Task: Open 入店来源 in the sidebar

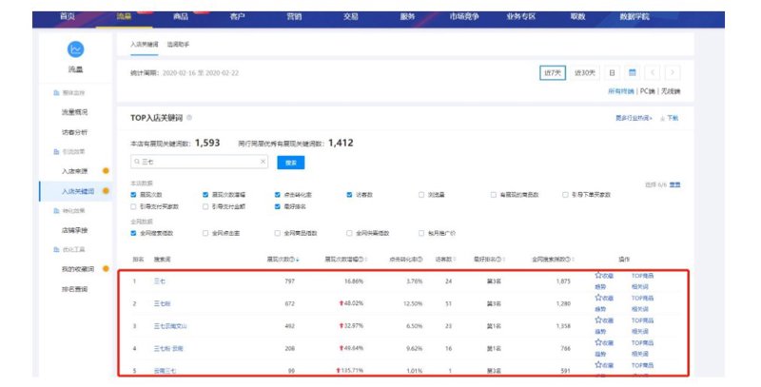Action: 75,171
